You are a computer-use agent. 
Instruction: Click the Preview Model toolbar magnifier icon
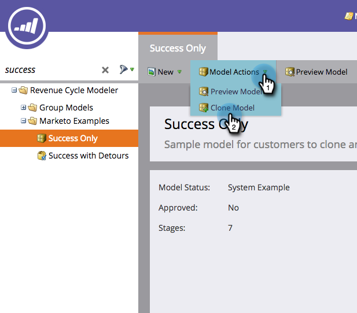point(290,72)
